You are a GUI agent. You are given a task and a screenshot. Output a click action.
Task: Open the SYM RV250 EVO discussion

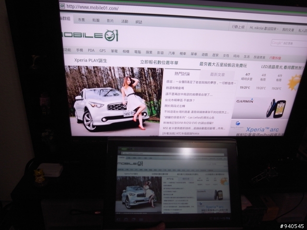click(189, 123)
